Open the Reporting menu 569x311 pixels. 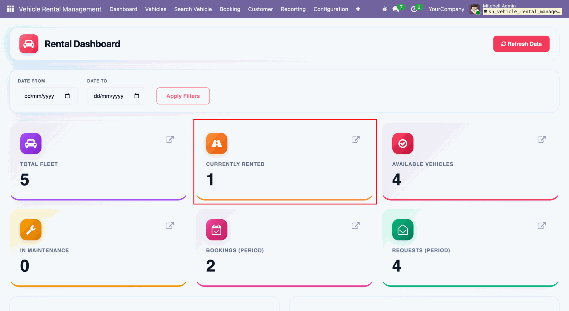pyautogui.click(x=293, y=9)
